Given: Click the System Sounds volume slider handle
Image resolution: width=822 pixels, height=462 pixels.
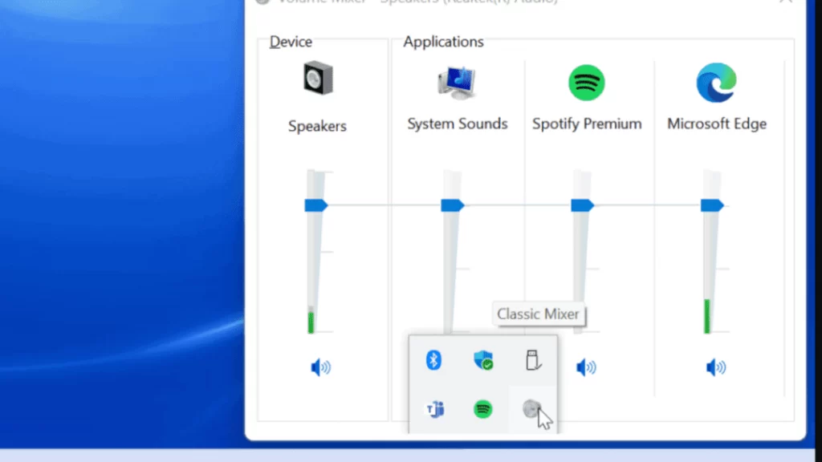Looking at the screenshot, I should (453, 205).
